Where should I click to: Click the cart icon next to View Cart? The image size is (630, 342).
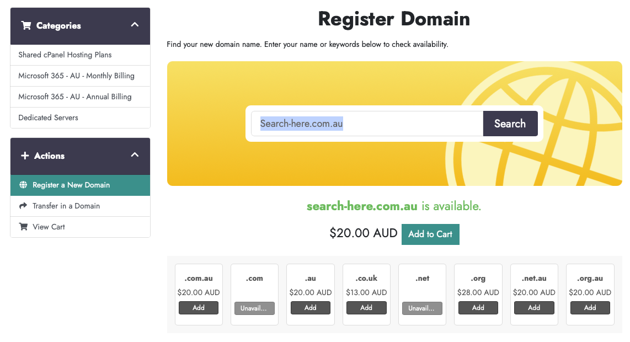click(x=23, y=227)
